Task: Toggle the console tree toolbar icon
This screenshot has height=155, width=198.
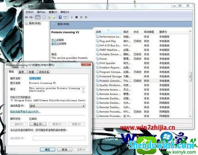Action: point(38,17)
